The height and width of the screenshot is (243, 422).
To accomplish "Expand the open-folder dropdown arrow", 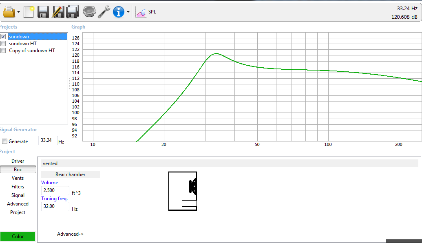I will (x=18, y=12).
